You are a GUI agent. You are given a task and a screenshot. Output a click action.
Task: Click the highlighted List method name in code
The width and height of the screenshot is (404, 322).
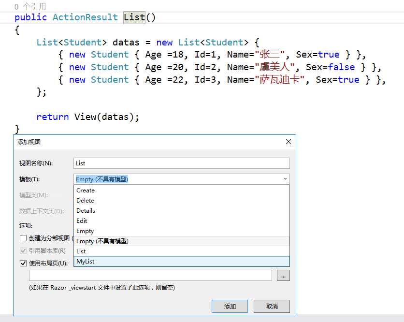tap(134, 17)
